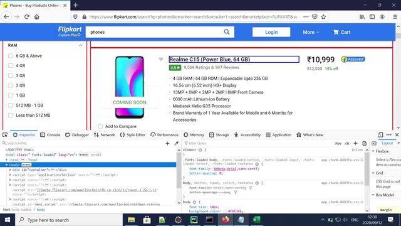Viewport: 401px width, 226px height.
Task: Check the Less than 512 MB filter
Action: (x=10, y=115)
